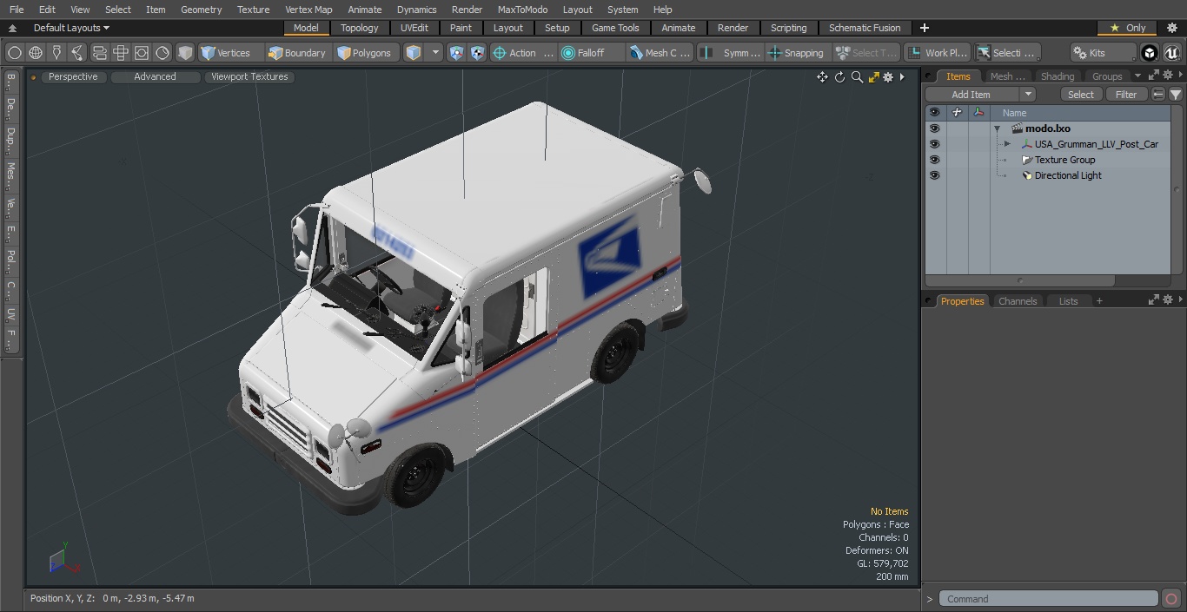Click the viewport pan move icon
Screen dimensions: 1187x612
pos(822,77)
